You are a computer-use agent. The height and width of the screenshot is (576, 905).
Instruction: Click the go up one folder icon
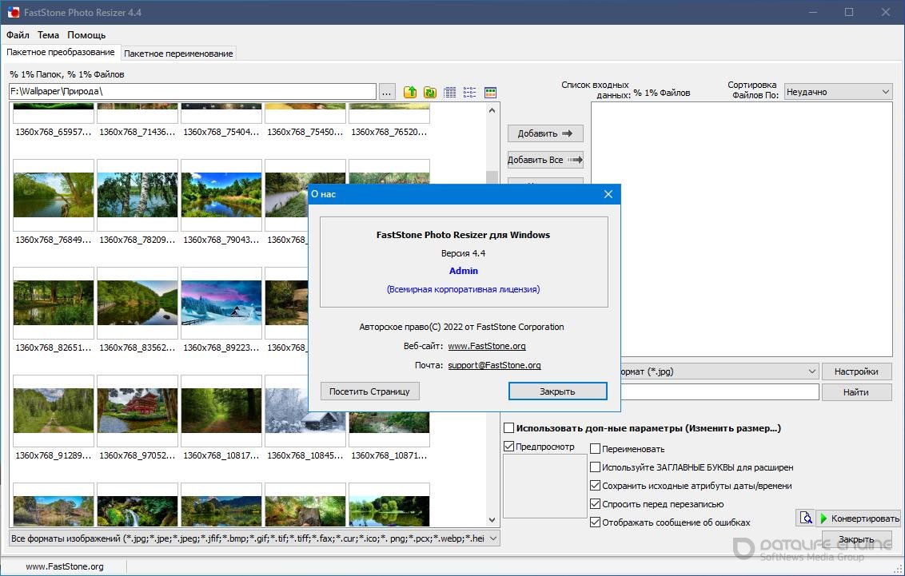point(410,92)
